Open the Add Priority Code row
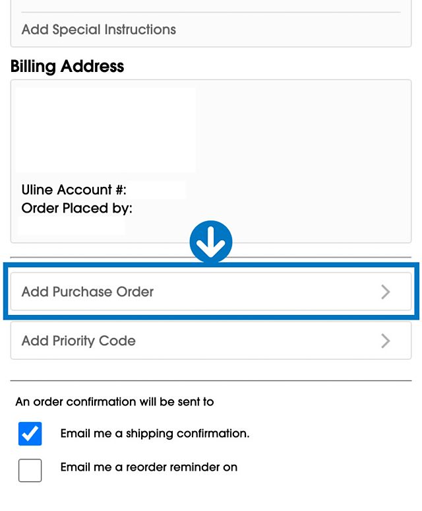 [x=198, y=341]
